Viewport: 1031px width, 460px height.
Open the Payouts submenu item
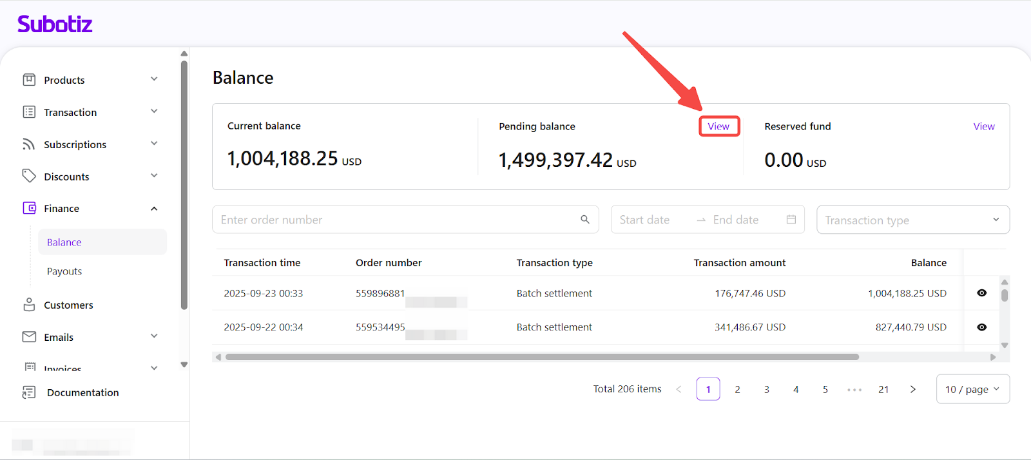click(64, 271)
